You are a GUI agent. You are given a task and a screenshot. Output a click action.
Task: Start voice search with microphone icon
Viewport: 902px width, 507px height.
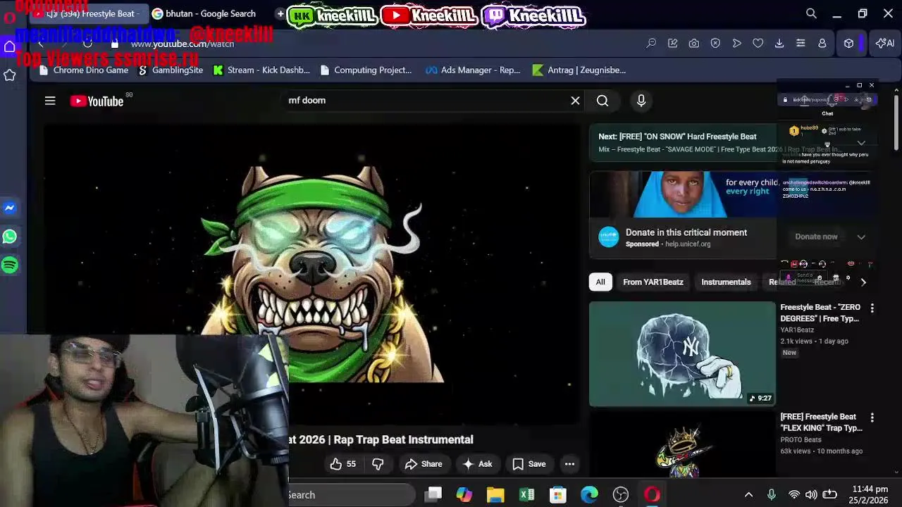click(641, 101)
